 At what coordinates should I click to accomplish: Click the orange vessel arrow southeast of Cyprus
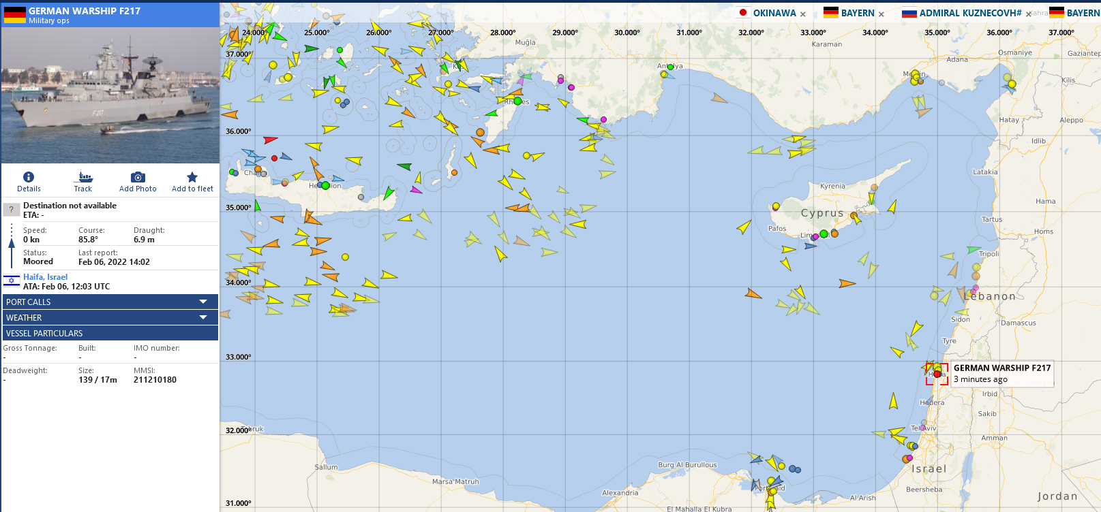(x=847, y=283)
